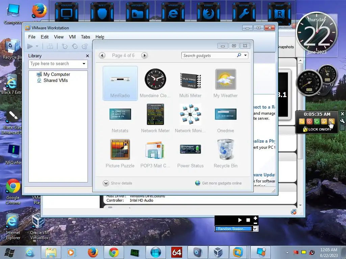Click the manage snapshots toolbar icon
346x259 pixels.
point(85,46)
